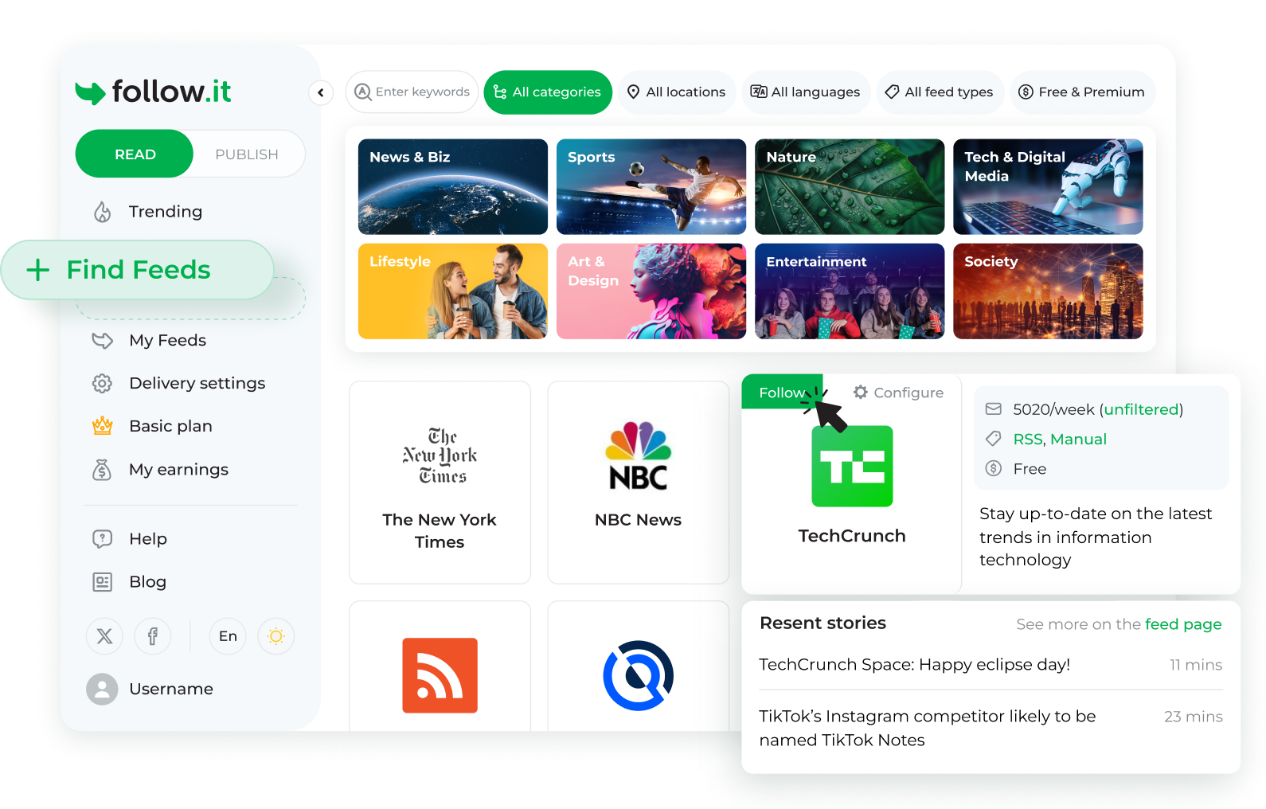The height and width of the screenshot is (809, 1266).
Task: Open the All languages filter
Action: click(x=806, y=92)
